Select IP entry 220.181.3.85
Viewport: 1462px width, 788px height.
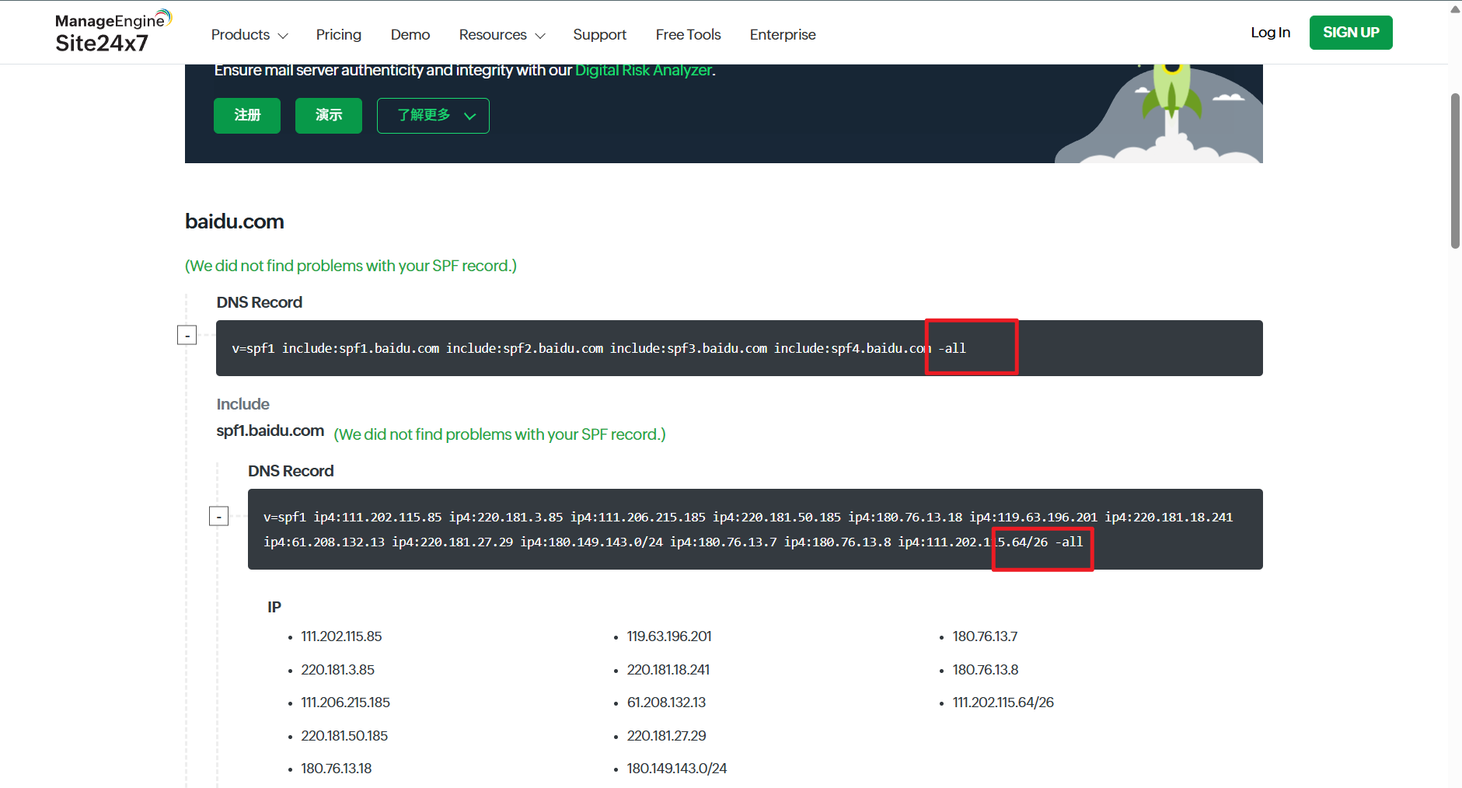pos(338,670)
